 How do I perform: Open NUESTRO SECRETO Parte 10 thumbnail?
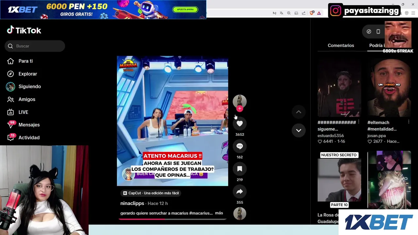[x=339, y=180]
